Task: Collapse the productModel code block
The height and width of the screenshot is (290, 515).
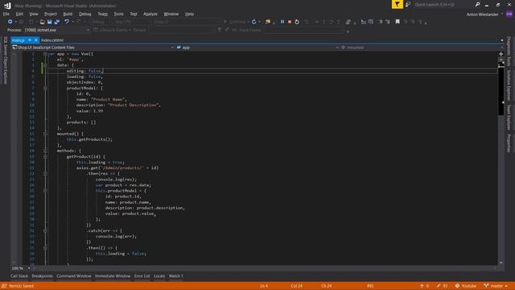Action: 45,88
